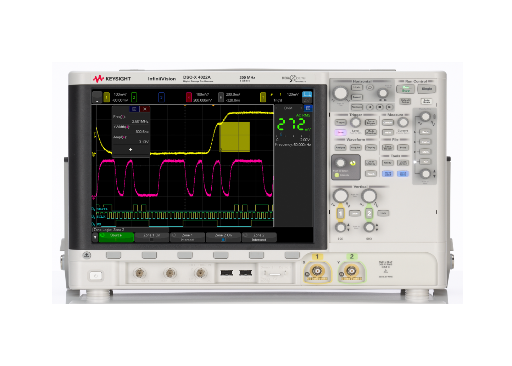Open the green Source 1 softkey menu
The width and height of the screenshot is (512, 366).
click(x=116, y=236)
